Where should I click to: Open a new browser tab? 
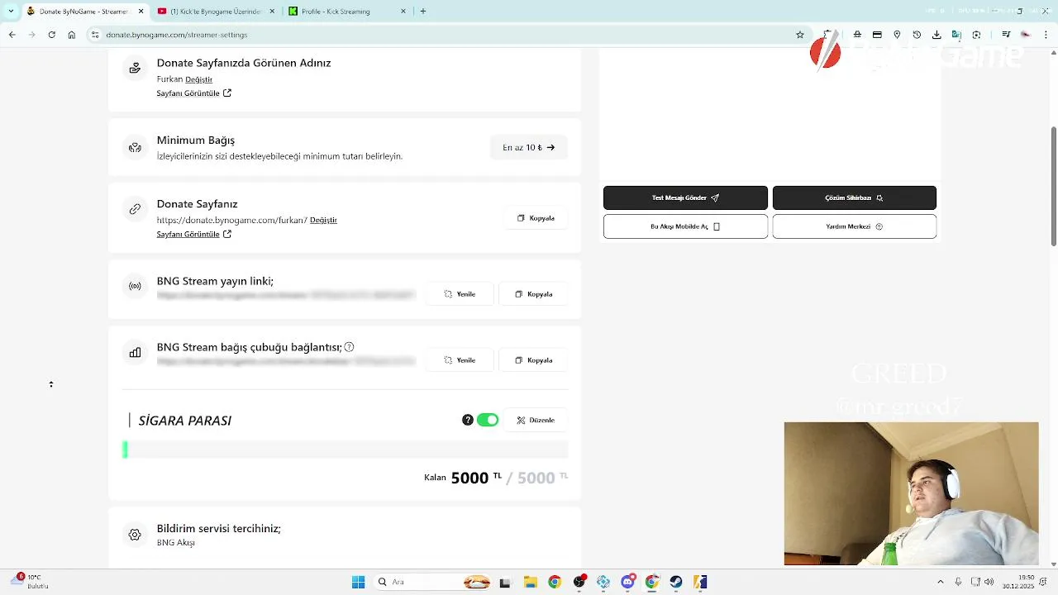coord(423,11)
